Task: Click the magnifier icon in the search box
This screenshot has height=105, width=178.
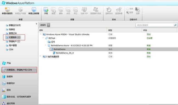Action: [x=175, y=25]
